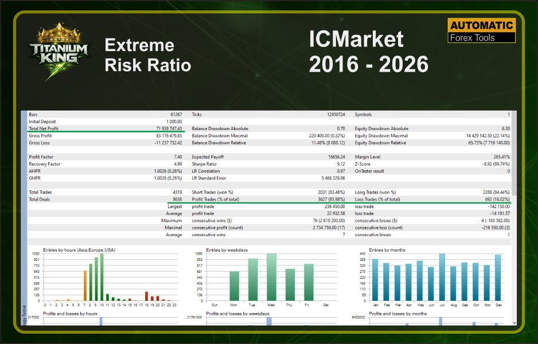Screen dimensions: 538x344
Task: Click the Equity Drawdown Relative value 65.73% (7 719 140.00)
Action: (x=489, y=143)
